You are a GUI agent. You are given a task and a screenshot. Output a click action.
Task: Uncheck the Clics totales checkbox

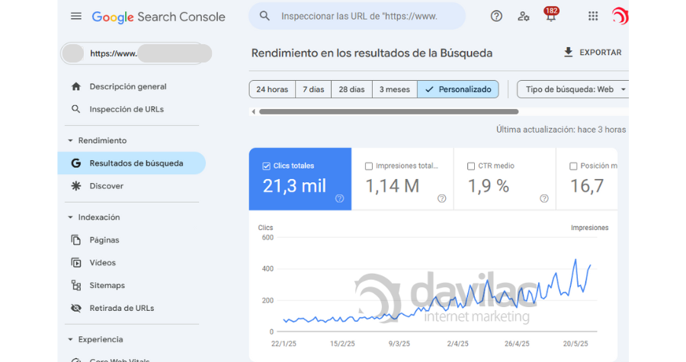[x=266, y=166]
